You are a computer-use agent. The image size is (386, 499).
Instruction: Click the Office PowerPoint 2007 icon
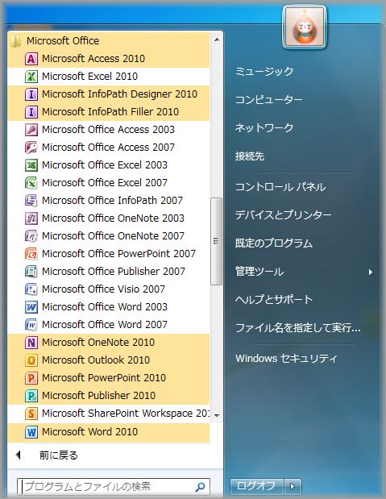[31, 254]
